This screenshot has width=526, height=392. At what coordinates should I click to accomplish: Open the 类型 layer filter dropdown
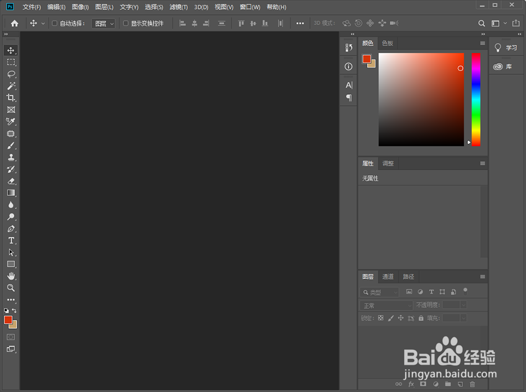379,292
